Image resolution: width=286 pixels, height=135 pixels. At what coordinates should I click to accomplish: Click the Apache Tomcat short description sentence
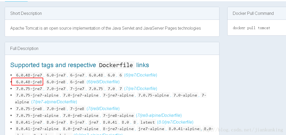(105, 28)
